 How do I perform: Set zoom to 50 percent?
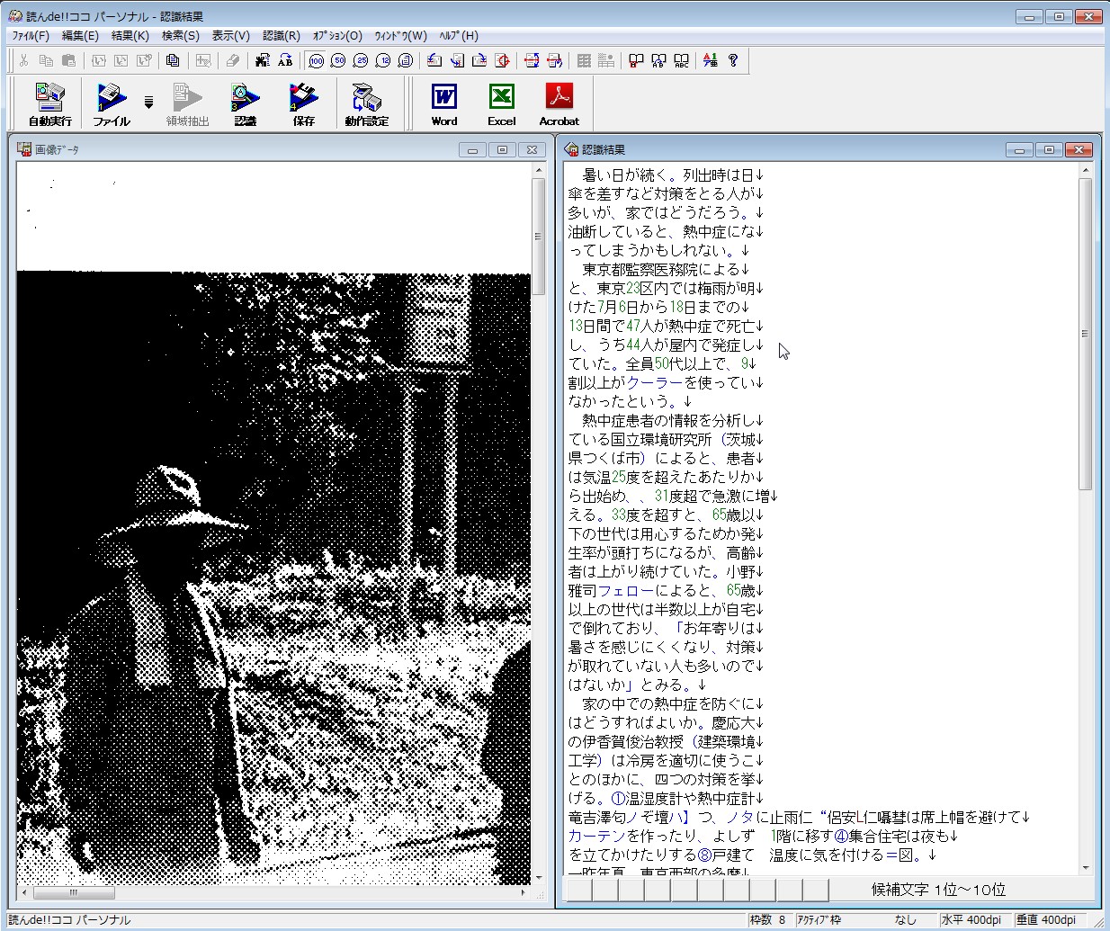(338, 60)
